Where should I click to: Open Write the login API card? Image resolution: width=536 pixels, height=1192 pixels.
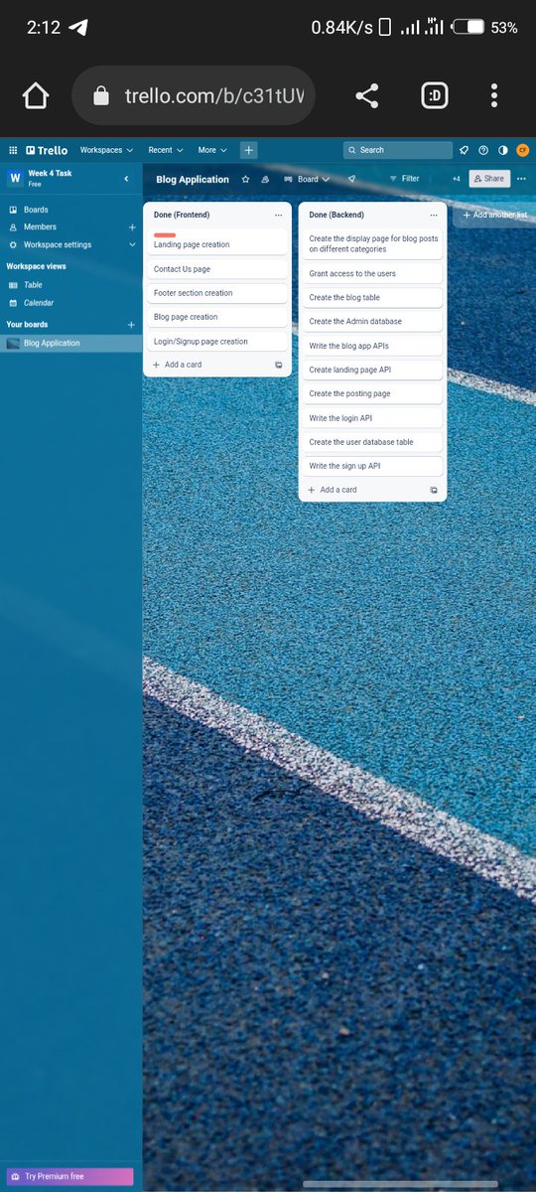(372, 418)
